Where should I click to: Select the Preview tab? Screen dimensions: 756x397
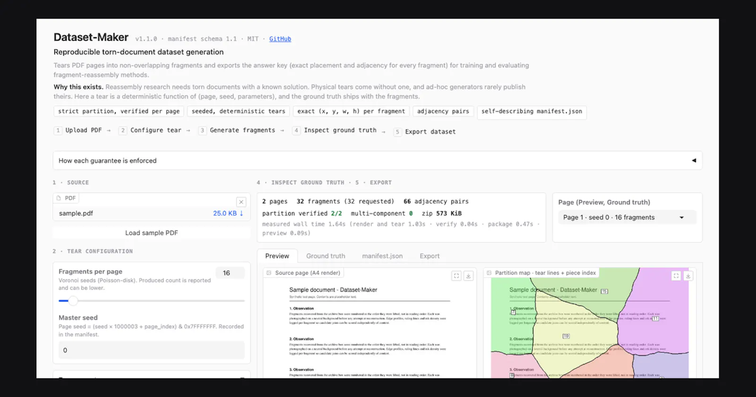pyautogui.click(x=277, y=256)
